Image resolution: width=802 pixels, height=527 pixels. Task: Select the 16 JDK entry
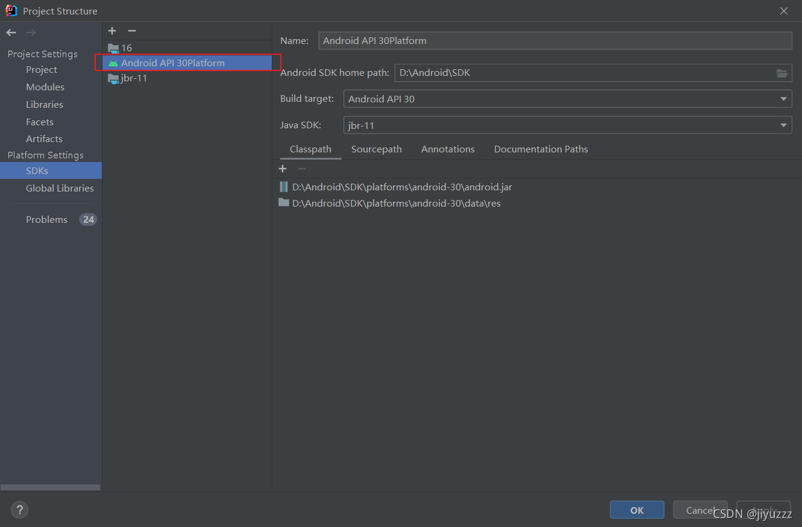coord(187,48)
